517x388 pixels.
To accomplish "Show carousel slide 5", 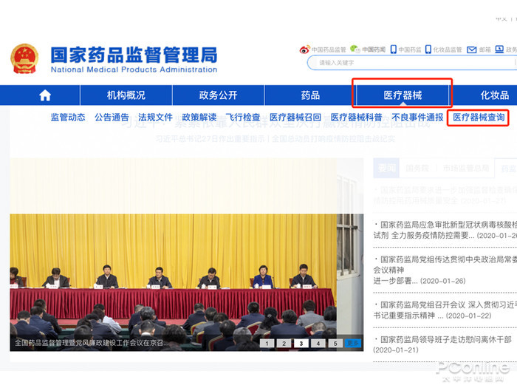I will (335, 343).
